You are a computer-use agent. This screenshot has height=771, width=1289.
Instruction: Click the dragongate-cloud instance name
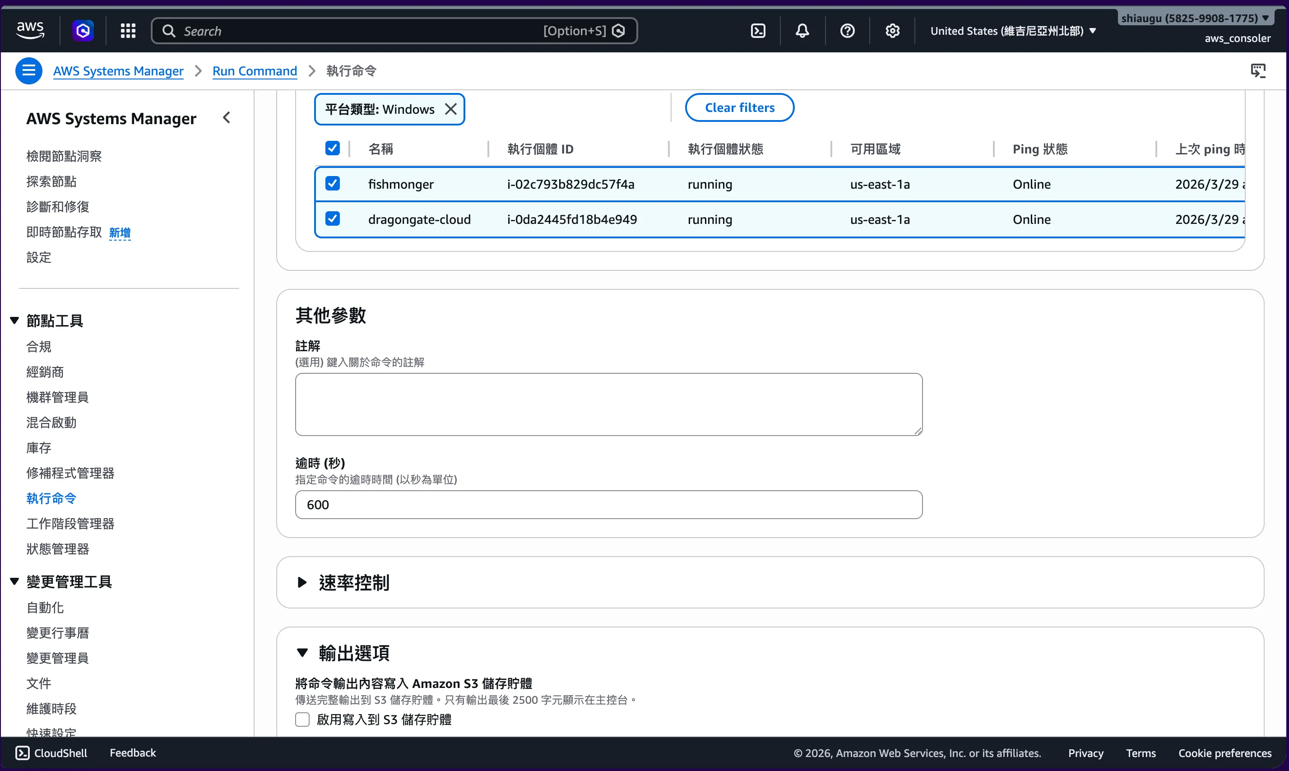click(x=420, y=219)
